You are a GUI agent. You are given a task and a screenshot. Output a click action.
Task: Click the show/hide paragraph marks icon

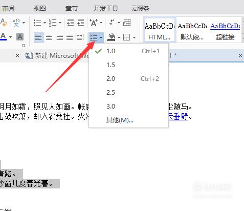pyautogui.click(x=112, y=23)
